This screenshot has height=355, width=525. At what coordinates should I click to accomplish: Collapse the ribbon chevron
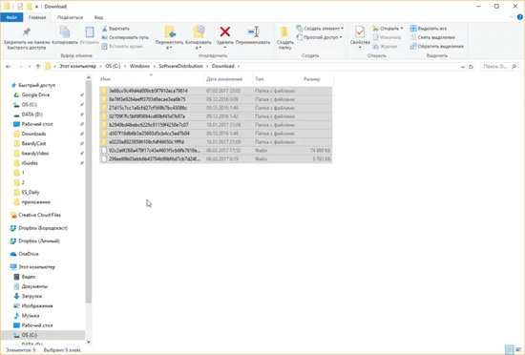pos(511,17)
